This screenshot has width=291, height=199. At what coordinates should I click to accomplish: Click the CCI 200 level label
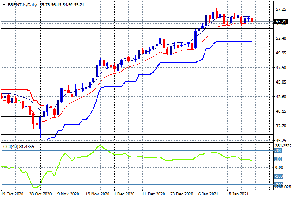(278, 151)
